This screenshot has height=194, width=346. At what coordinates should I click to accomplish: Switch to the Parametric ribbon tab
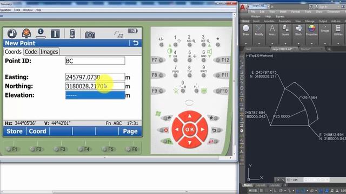285,21
